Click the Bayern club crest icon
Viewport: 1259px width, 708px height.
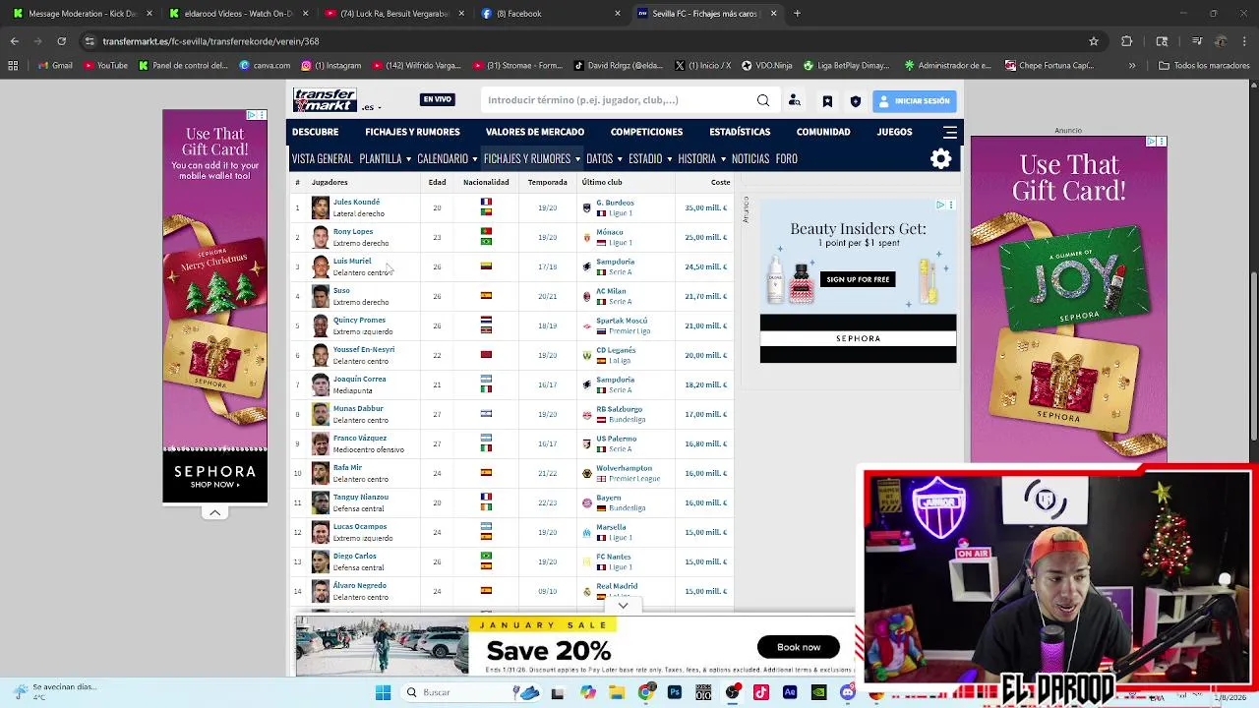pyautogui.click(x=587, y=502)
